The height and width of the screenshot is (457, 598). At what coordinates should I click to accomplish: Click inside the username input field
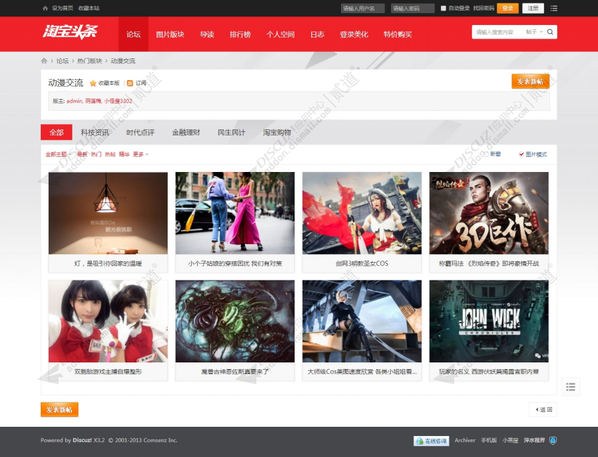coord(363,9)
